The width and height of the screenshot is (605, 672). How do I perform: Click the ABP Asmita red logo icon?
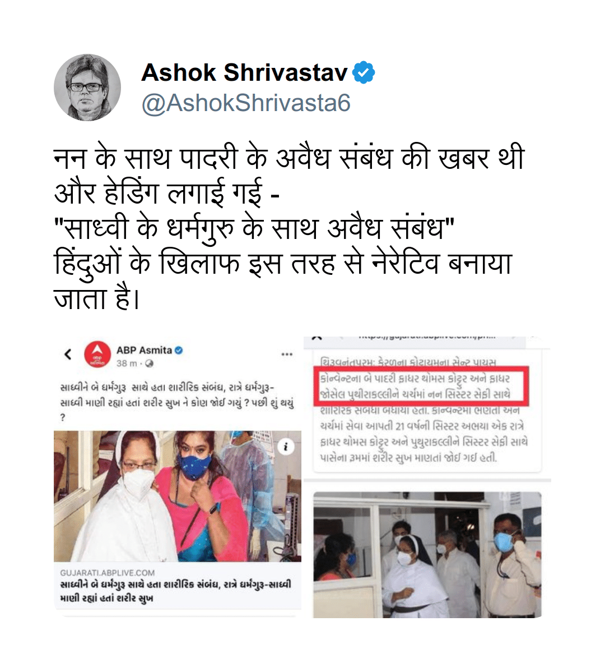click(97, 355)
